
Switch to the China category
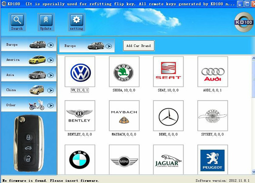(28, 90)
